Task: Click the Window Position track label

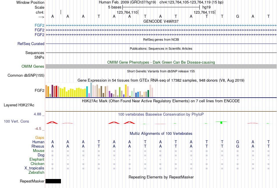Action: click(x=30, y=2)
